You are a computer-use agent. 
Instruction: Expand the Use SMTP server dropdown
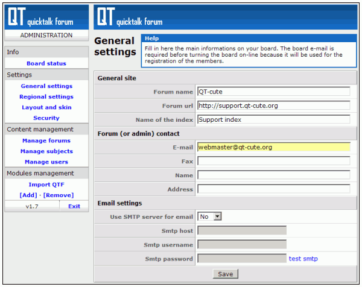pos(211,216)
